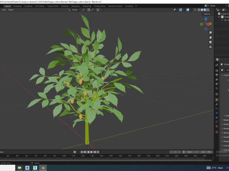
Task: Click the End frame field showing 250
Action: click(206, 152)
